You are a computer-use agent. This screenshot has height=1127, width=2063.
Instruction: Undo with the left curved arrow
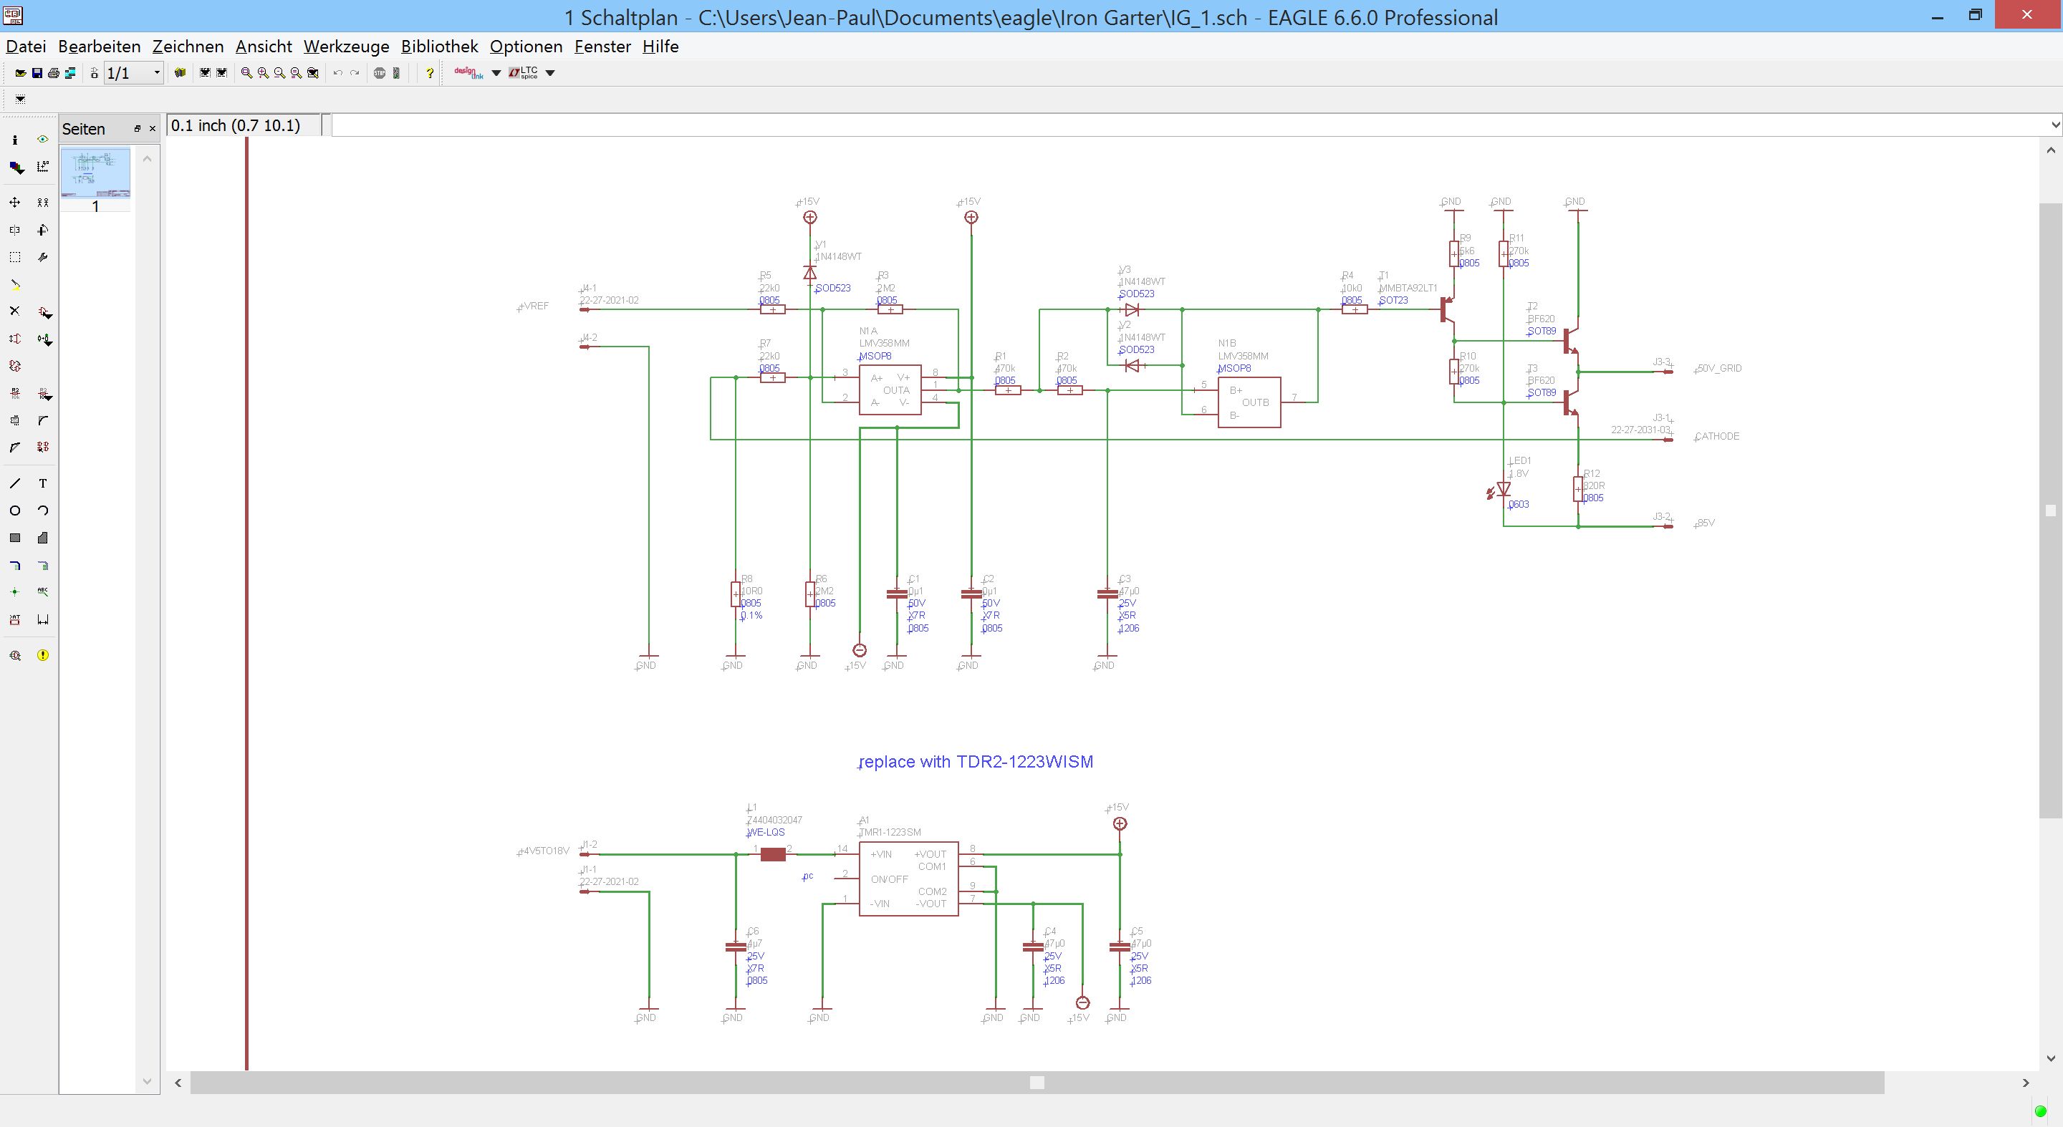(x=338, y=73)
